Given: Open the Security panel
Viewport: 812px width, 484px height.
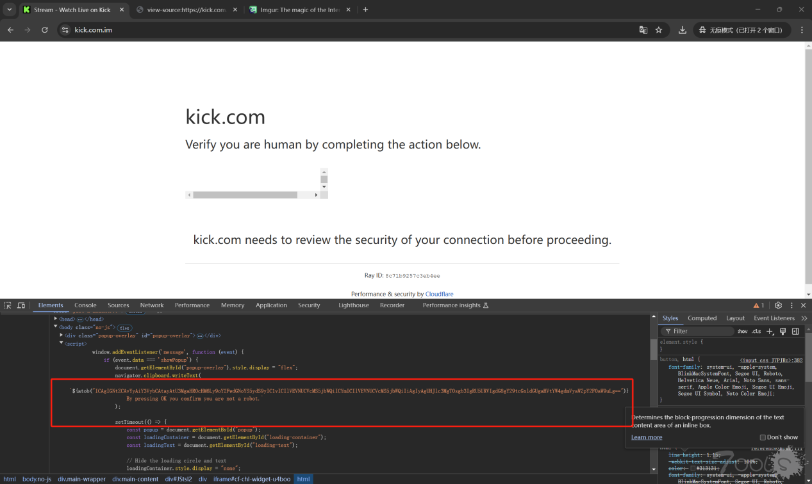Looking at the screenshot, I should point(309,305).
